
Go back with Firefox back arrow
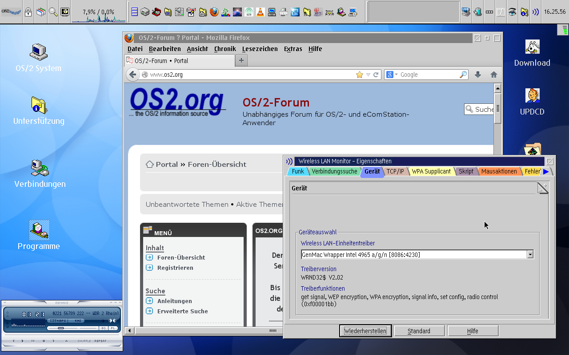(132, 75)
